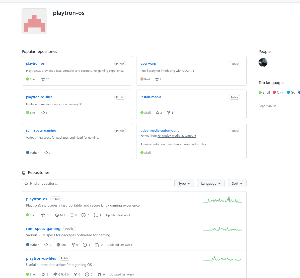The height and width of the screenshot is (278, 300).
Task: Focus the Find a repository search field
Action: [x=96, y=183]
